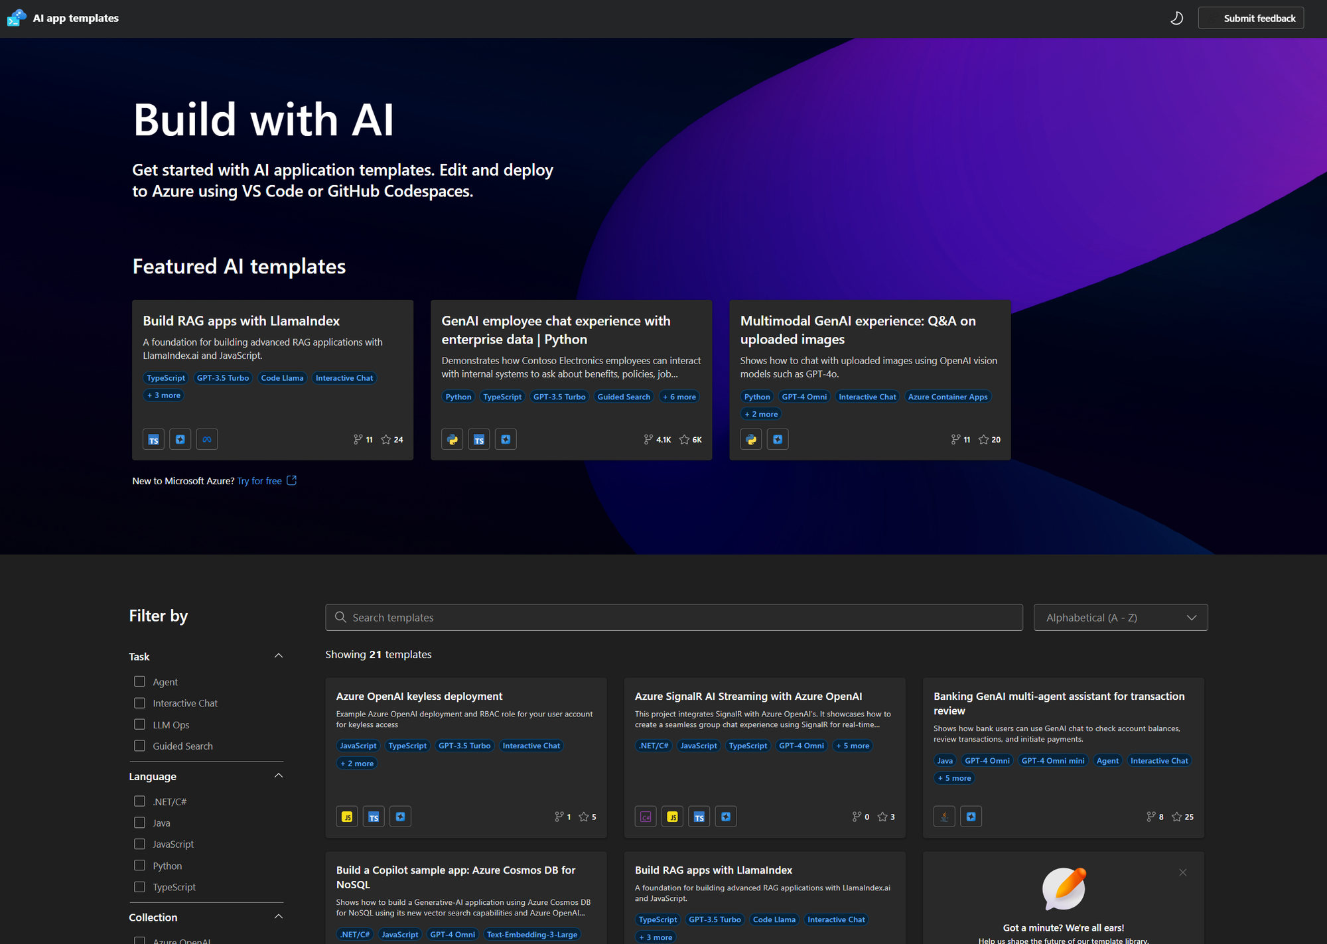
Task: Click star icon on GenAI employee chat card
Action: click(x=685, y=439)
